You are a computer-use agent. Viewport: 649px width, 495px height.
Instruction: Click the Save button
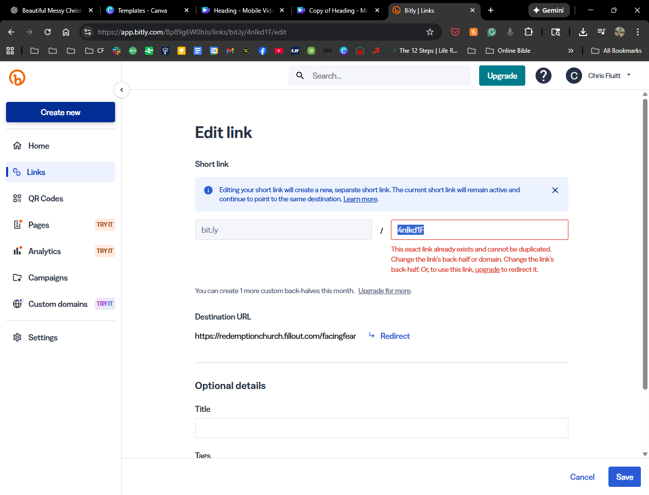(x=624, y=477)
